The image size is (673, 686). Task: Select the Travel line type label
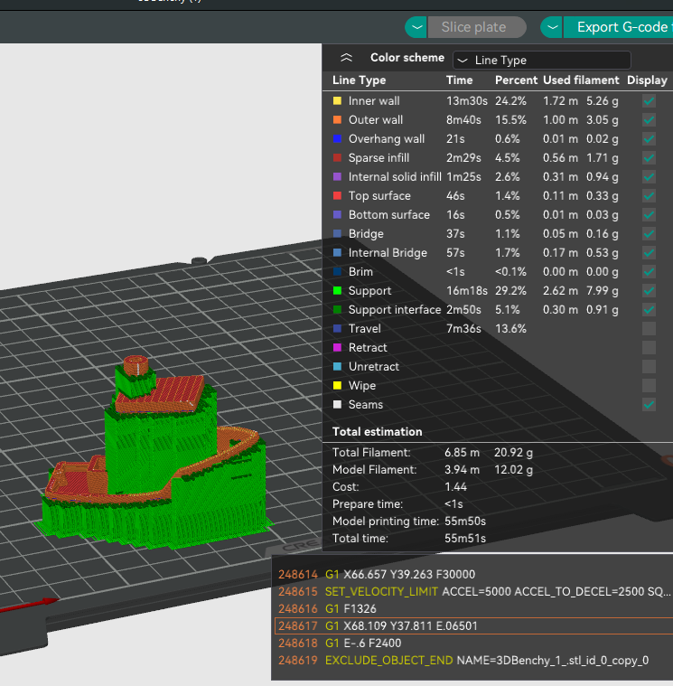pos(364,329)
